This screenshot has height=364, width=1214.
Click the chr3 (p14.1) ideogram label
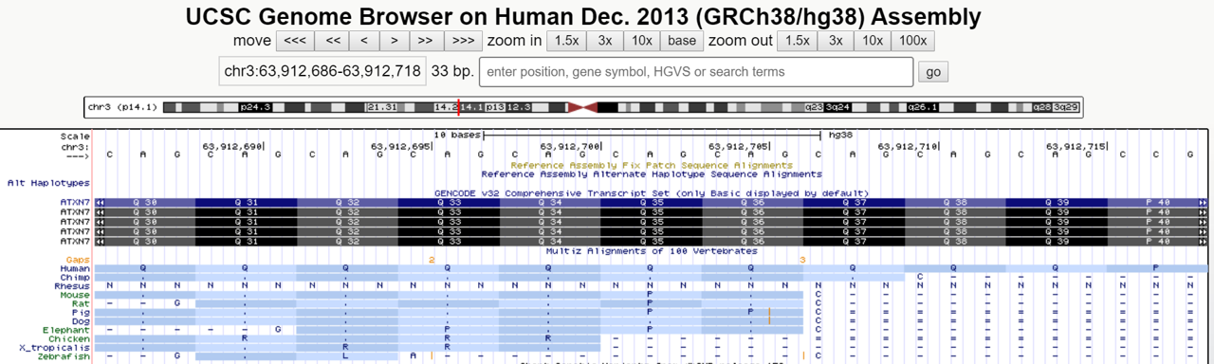pos(122,107)
